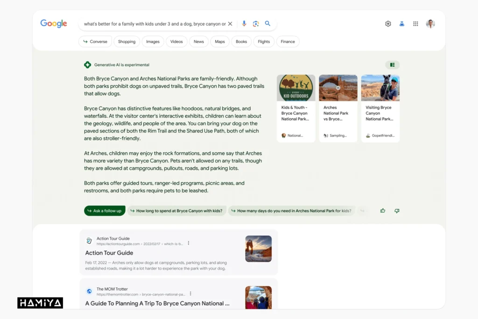Open Search Labs flask icon
This screenshot has height=319, width=478.
click(402, 24)
